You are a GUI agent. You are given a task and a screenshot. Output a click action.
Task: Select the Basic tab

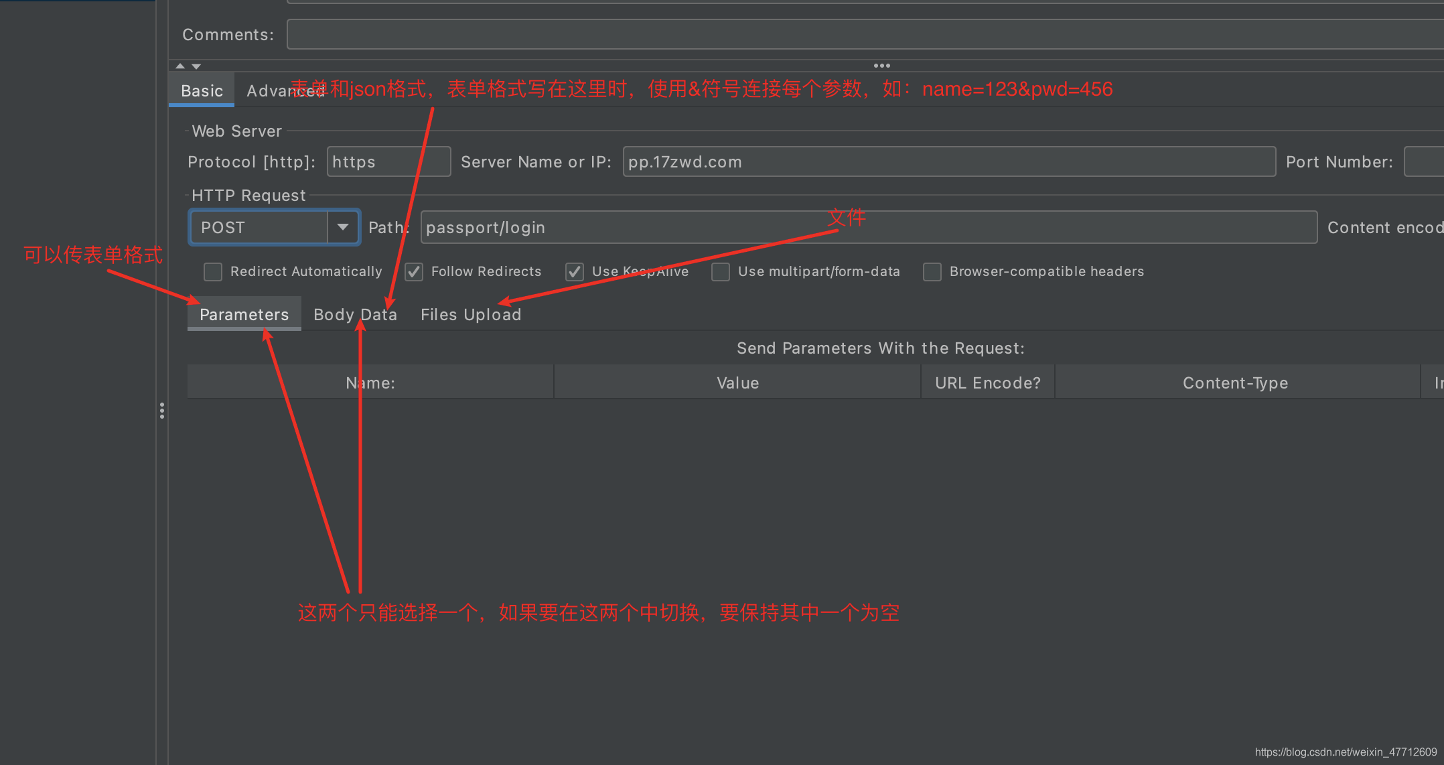tap(202, 91)
